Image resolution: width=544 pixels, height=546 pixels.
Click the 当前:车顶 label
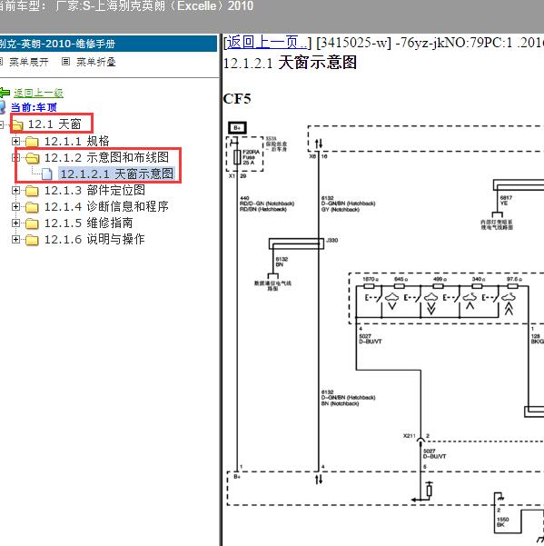pyautogui.click(x=34, y=107)
